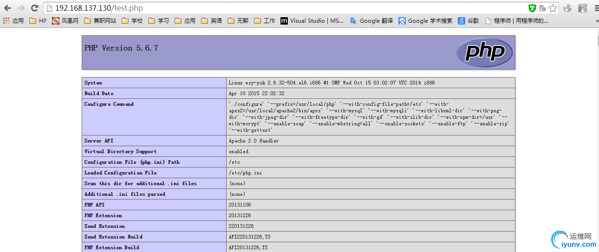599x252 pixels.
Task: Open the 无聊 bookmarks folder
Action: [238, 21]
